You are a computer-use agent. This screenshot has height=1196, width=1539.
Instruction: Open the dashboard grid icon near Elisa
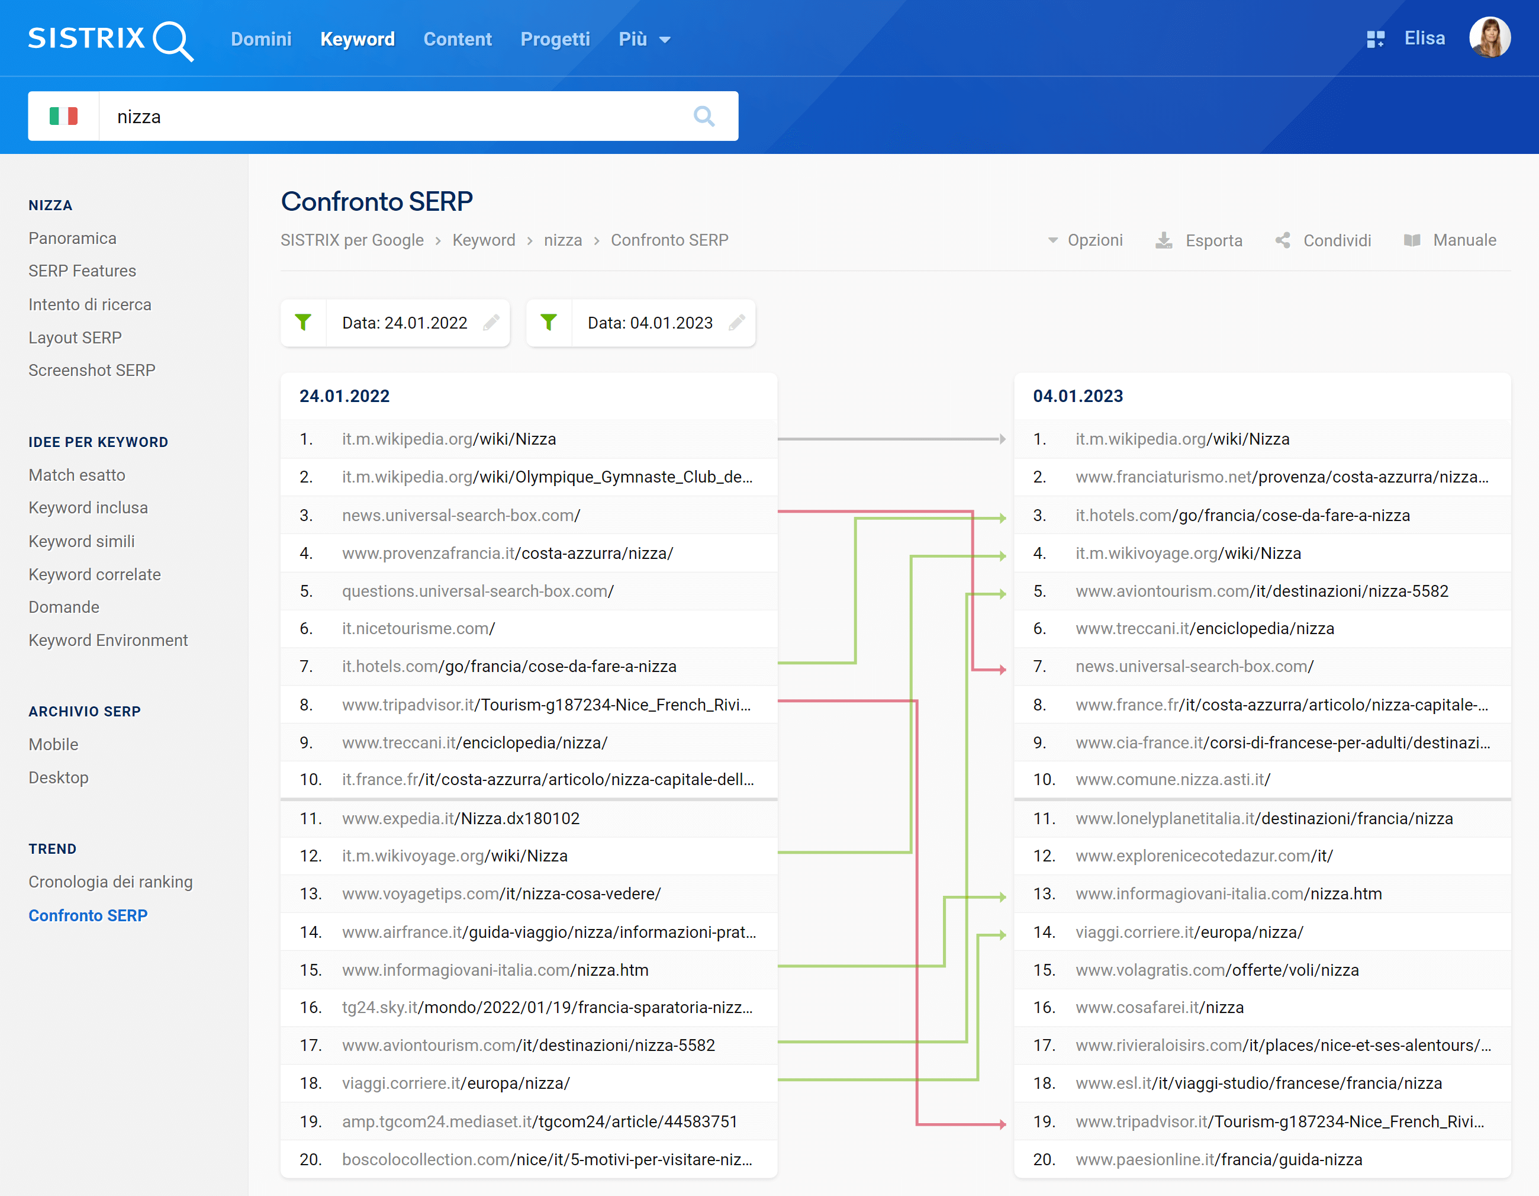pos(1375,38)
